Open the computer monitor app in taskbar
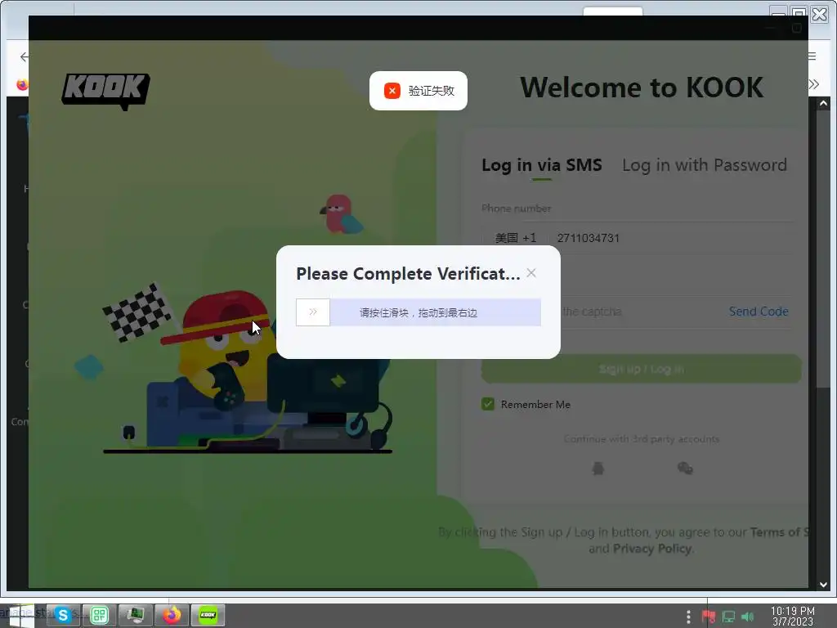The height and width of the screenshot is (628, 837). 136,615
